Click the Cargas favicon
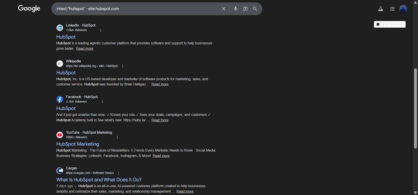This screenshot has height=195, width=418. point(60,171)
